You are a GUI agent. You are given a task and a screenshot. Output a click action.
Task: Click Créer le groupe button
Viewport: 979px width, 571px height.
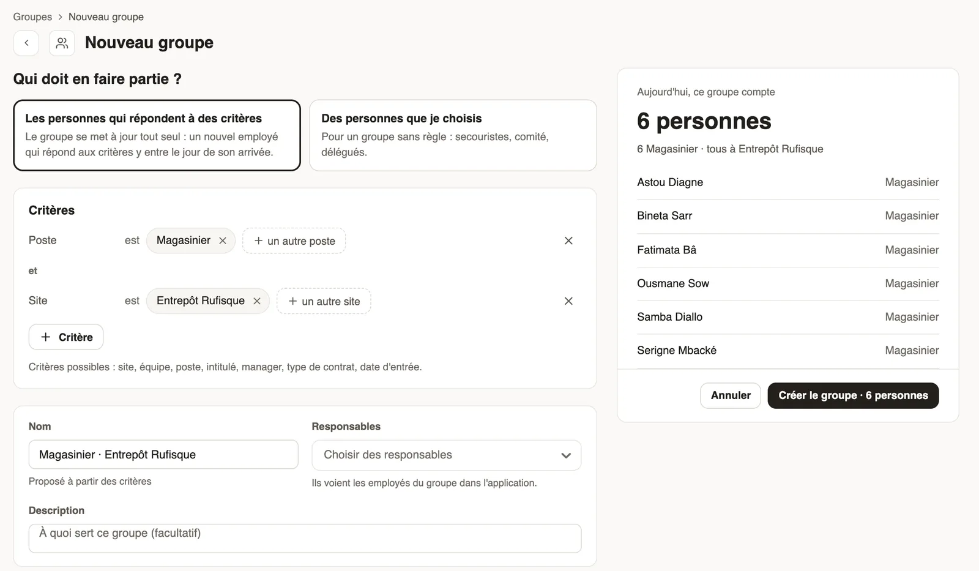[853, 395]
